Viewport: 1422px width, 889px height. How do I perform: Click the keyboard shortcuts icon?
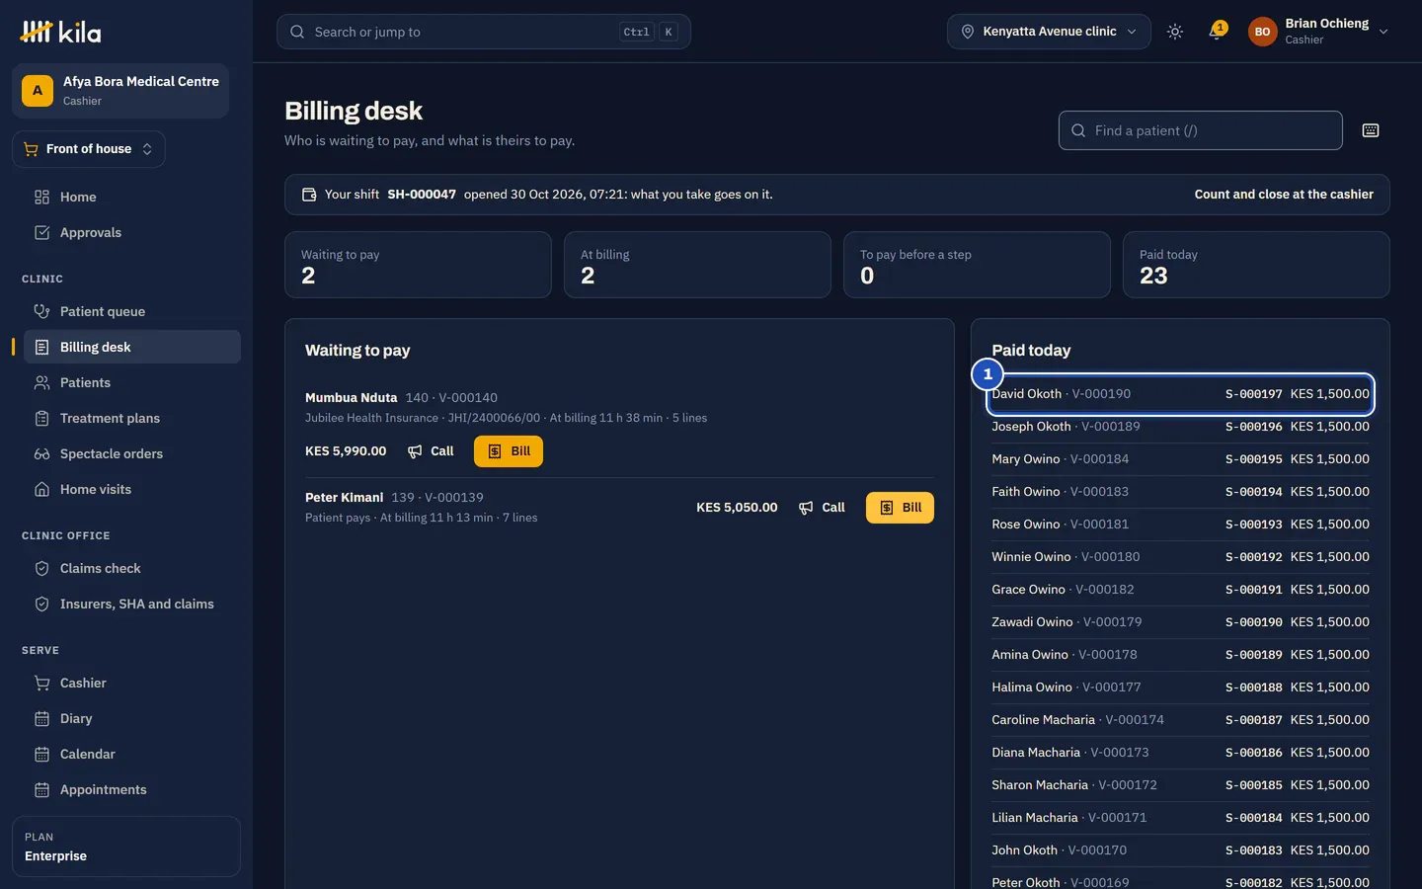pyautogui.click(x=1371, y=130)
